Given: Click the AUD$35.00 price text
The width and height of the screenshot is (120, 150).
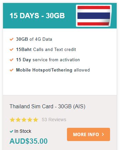Looking at the screenshot, I should pos(29,141).
